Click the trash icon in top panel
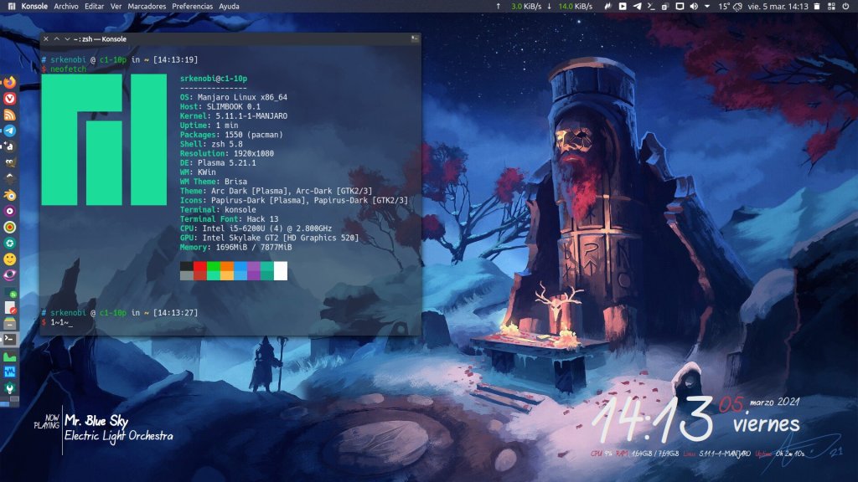 [x=818, y=6]
